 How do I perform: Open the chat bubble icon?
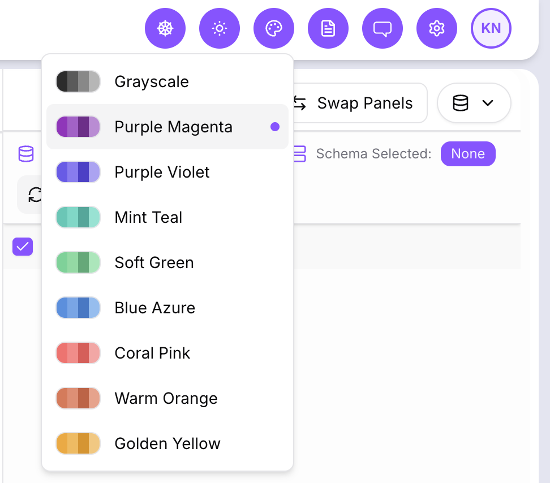(x=383, y=28)
